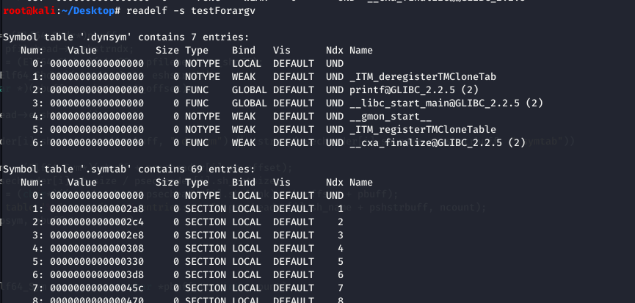Click the Vis column header in .dynsym table

tap(281, 51)
